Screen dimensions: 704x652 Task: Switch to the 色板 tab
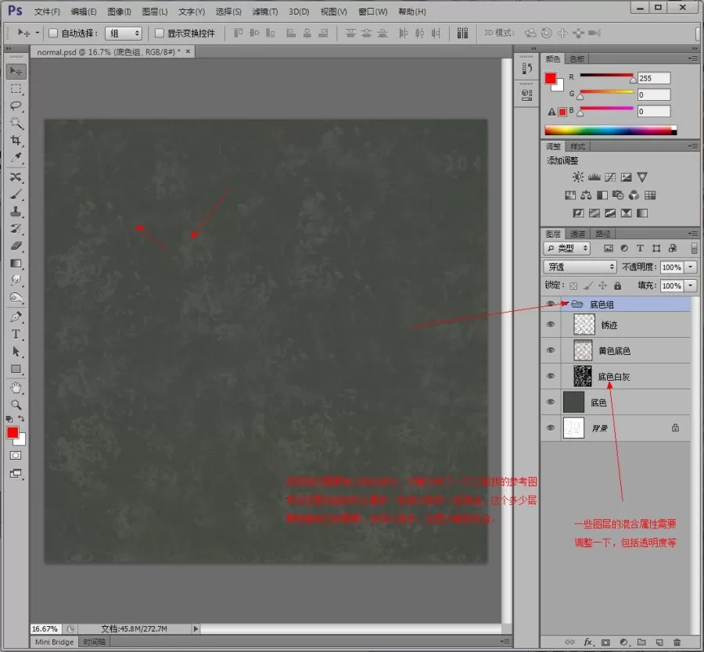(577, 59)
